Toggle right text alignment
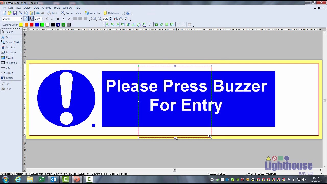 (86, 19)
